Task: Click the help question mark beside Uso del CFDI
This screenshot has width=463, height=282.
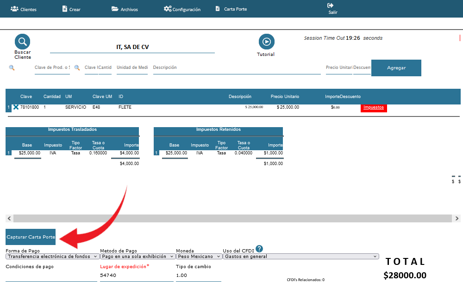Action: 259,249
